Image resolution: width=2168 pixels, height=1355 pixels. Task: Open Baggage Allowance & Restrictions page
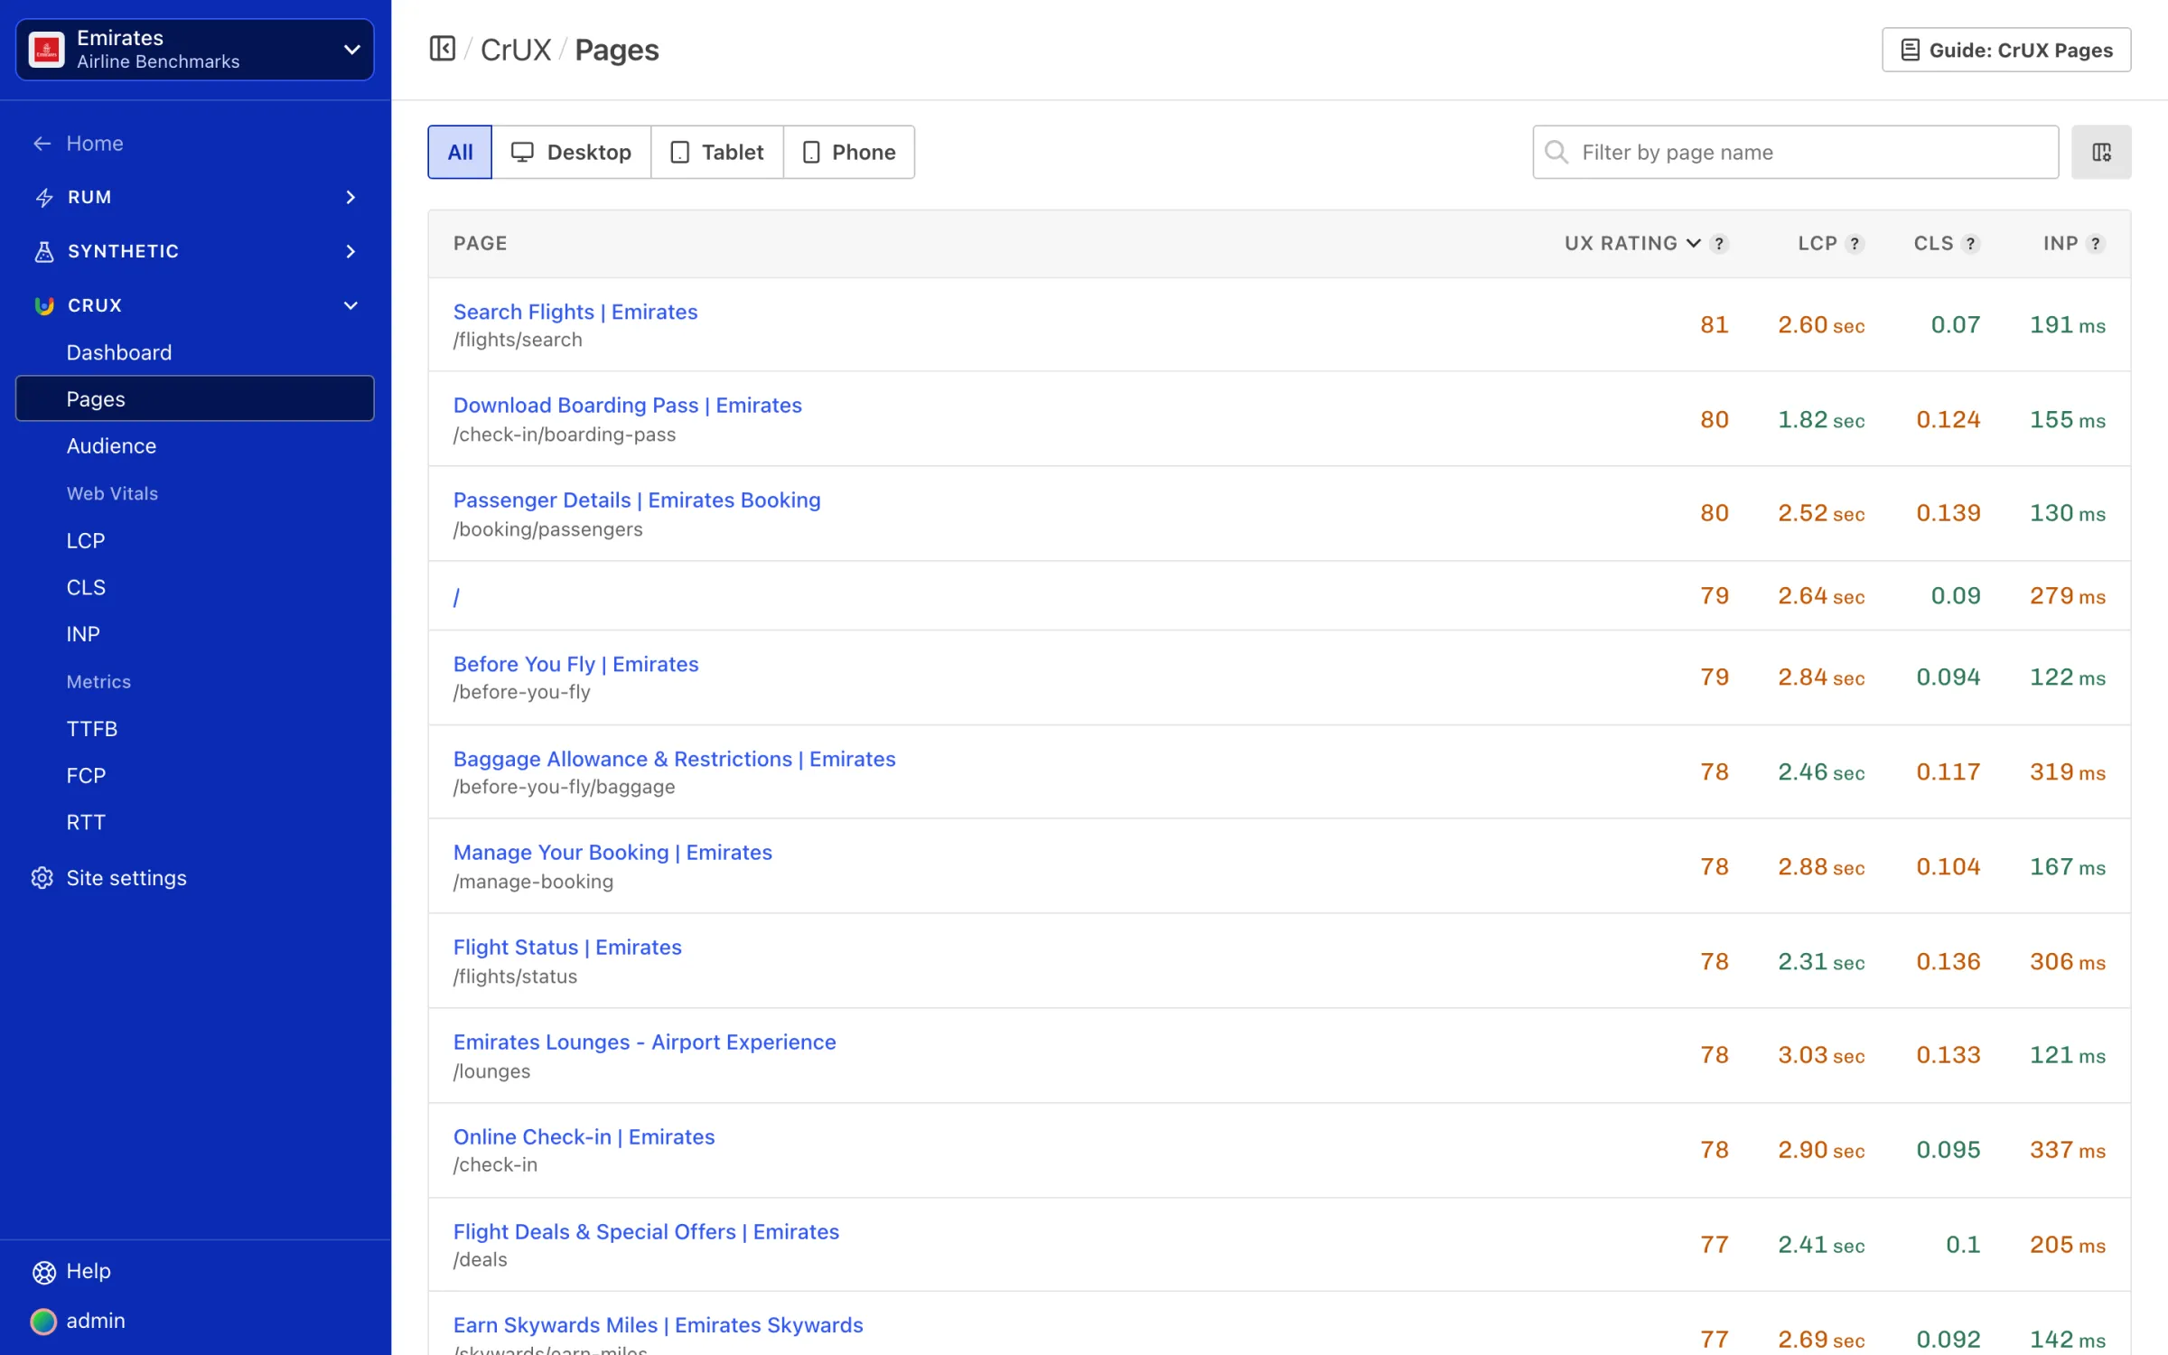[675, 759]
